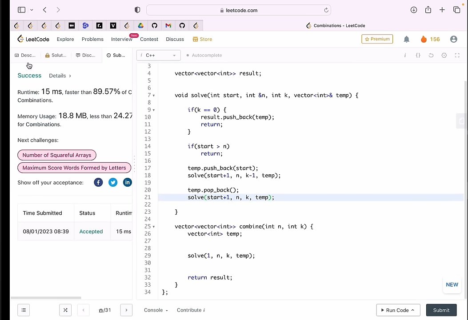Open the sidebar options chevron in Safari toolbar
This screenshot has width=468, height=320.
click(32, 10)
